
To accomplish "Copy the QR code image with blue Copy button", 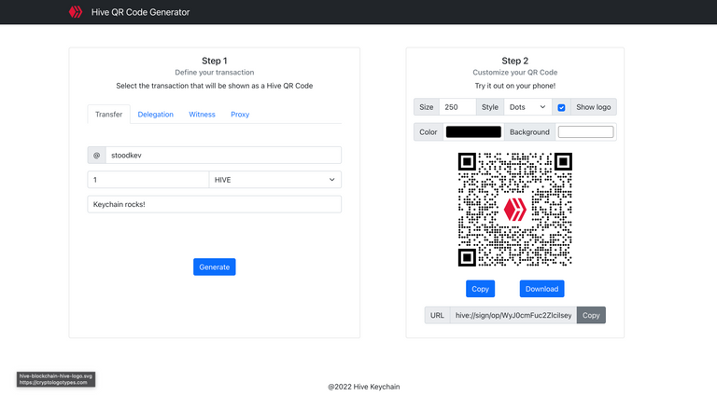I will (480, 289).
